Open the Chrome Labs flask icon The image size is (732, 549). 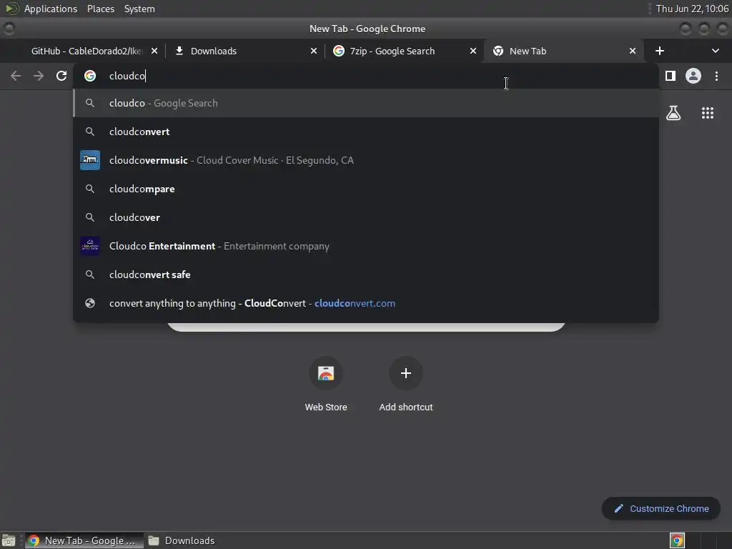tap(673, 113)
